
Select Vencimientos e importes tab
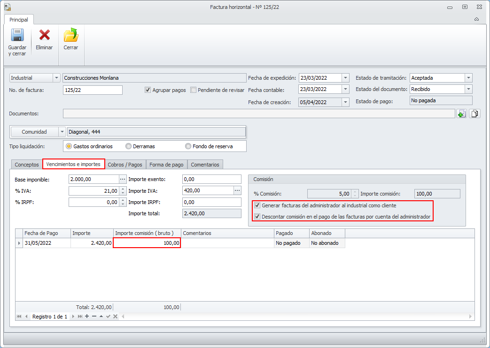point(73,164)
